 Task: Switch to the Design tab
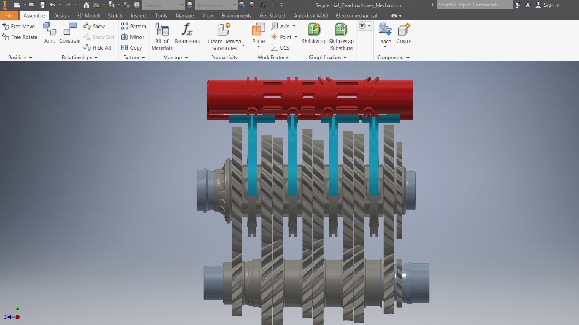(61, 16)
